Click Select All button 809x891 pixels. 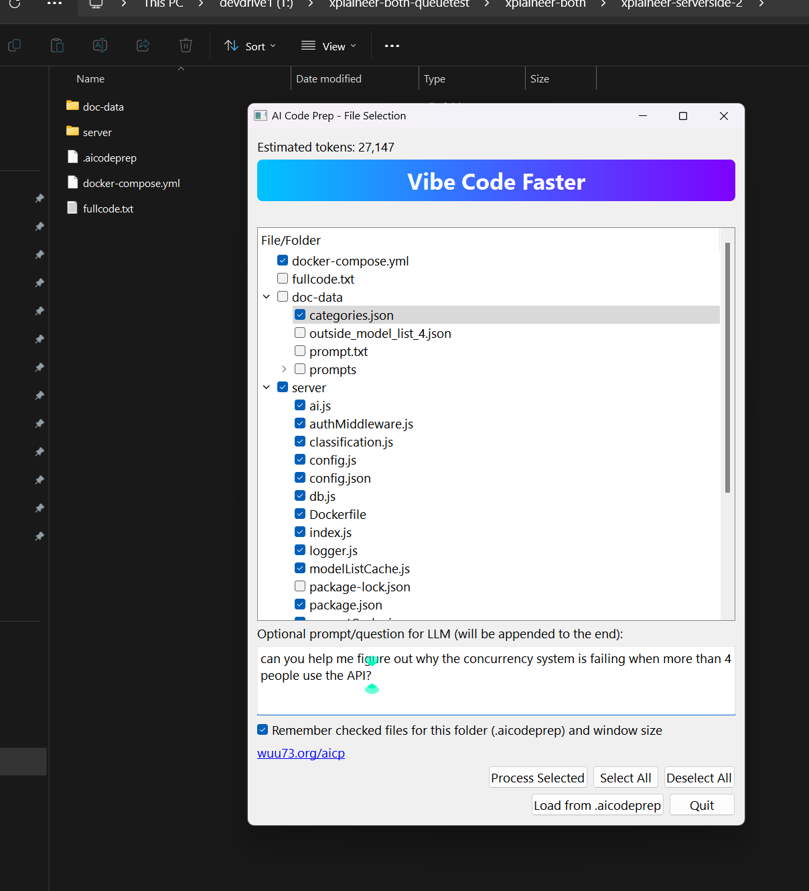(626, 778)
